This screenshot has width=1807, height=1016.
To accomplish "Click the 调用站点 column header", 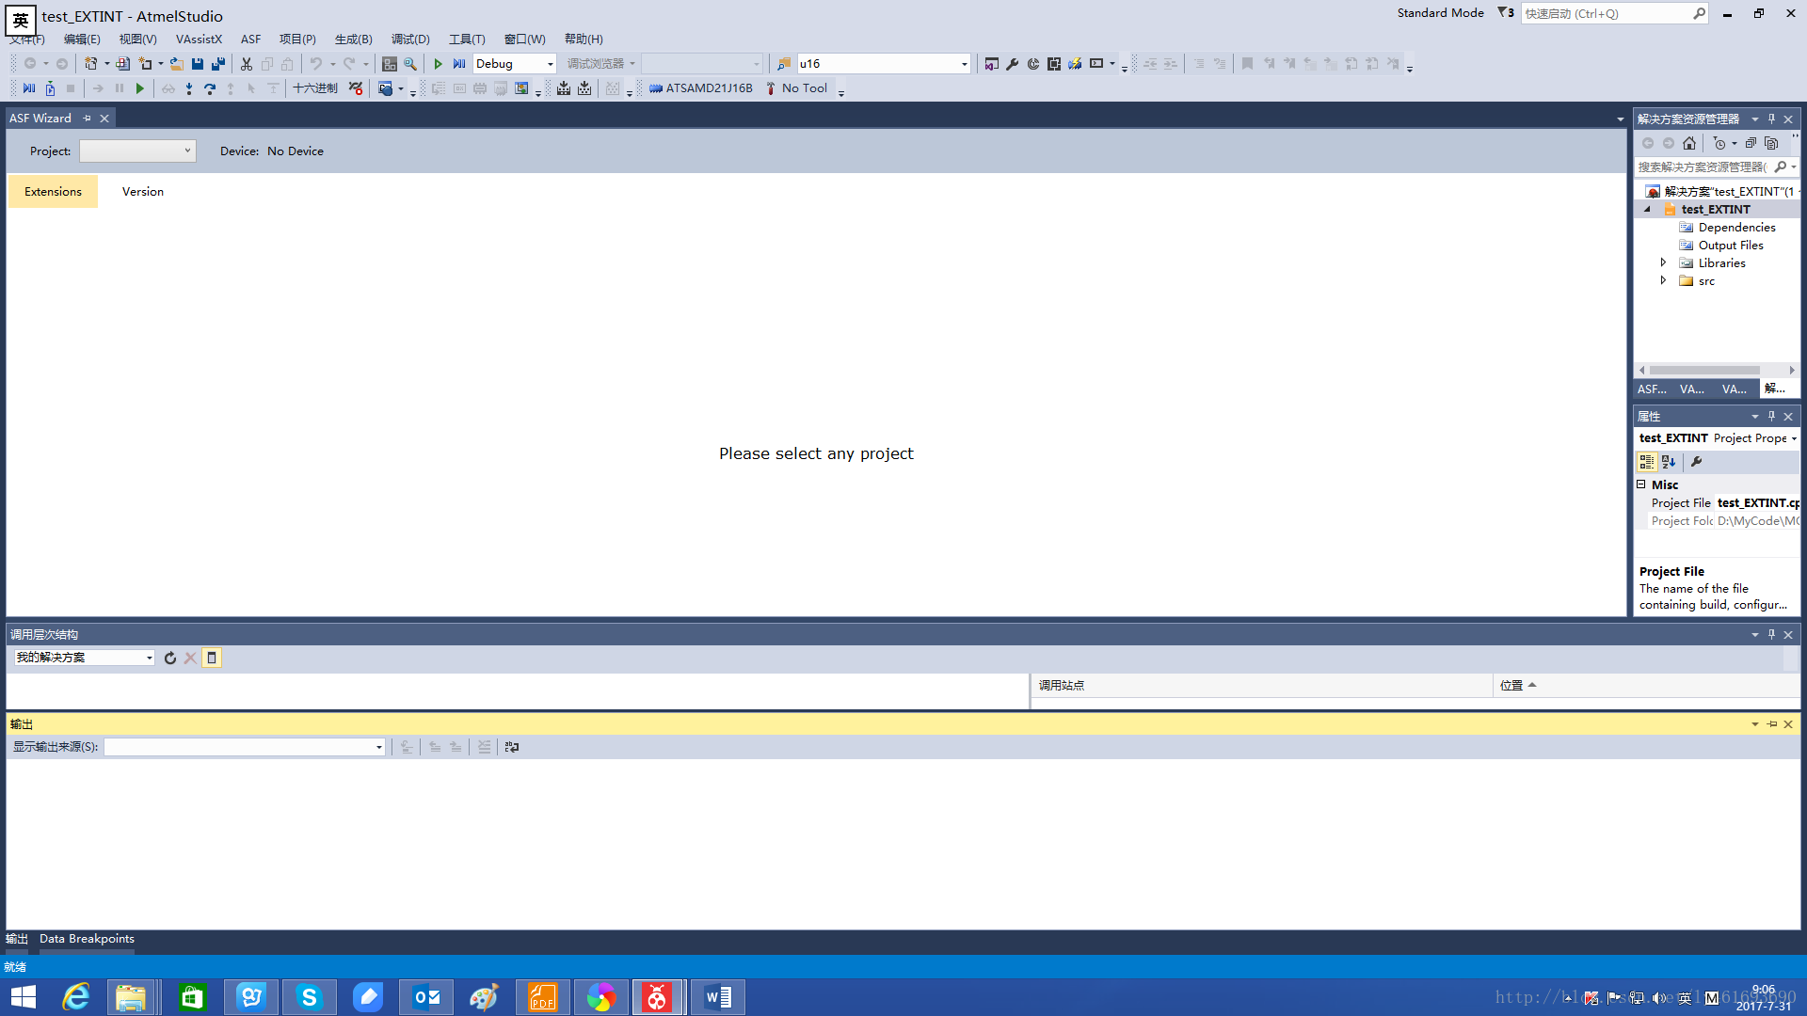I will (x=1262, y=686).
